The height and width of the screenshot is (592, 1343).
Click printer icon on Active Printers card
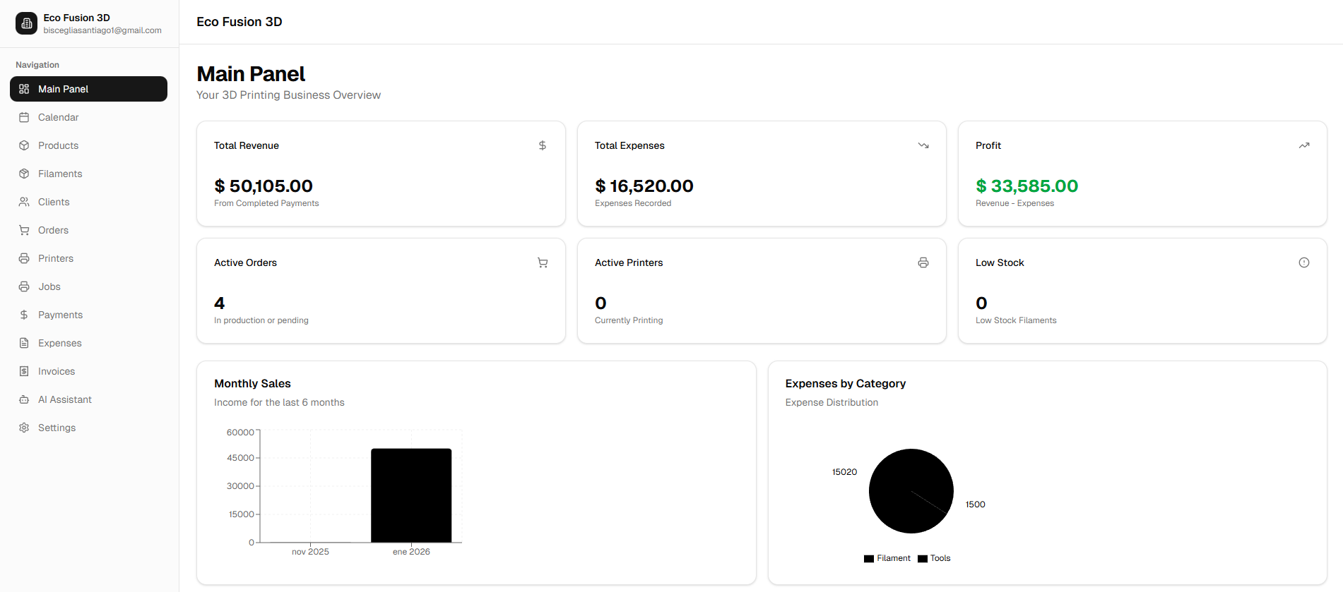tap(923, 262)
